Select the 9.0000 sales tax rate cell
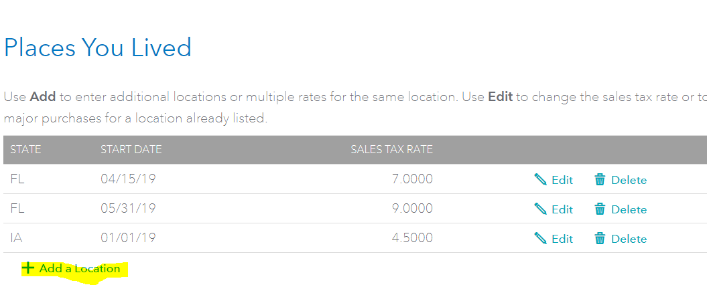The image size is (707, 297). point(412,209)
